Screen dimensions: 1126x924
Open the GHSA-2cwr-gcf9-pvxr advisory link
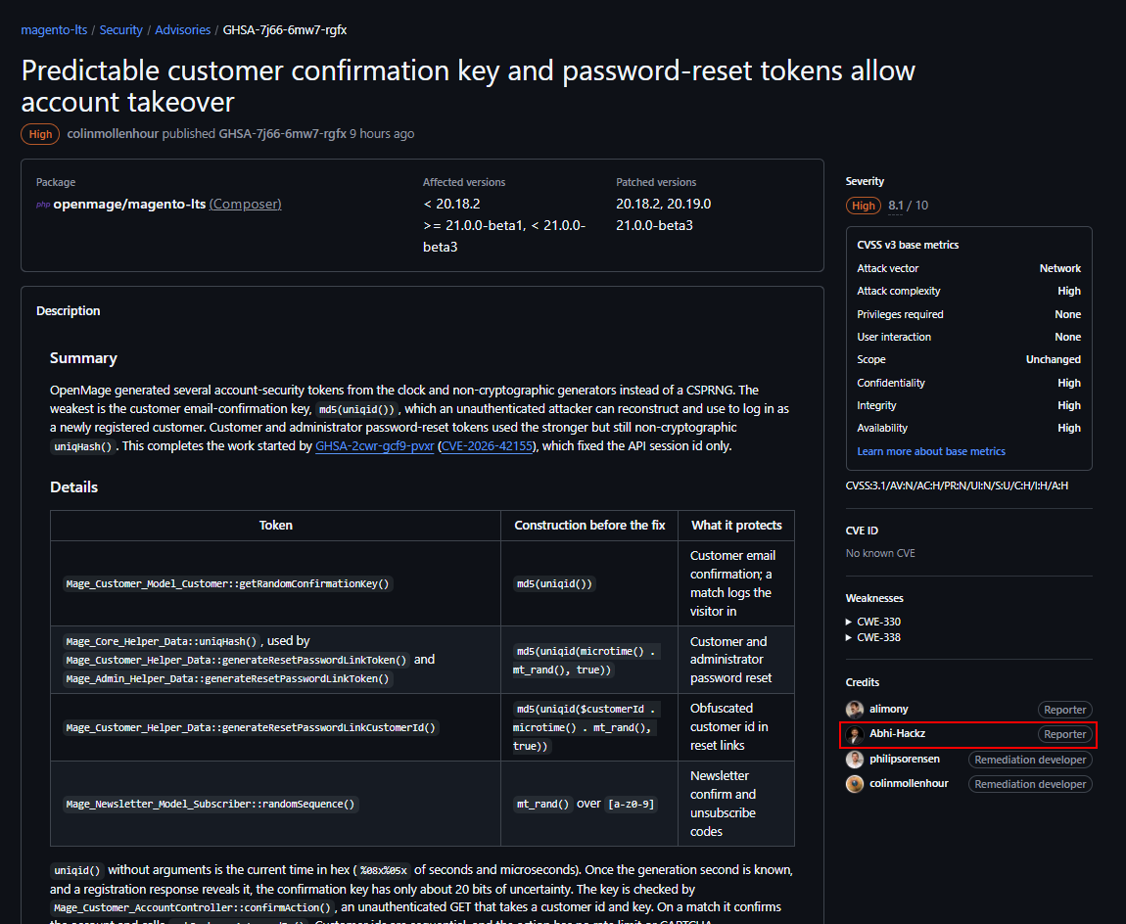[x=374, y=445]
